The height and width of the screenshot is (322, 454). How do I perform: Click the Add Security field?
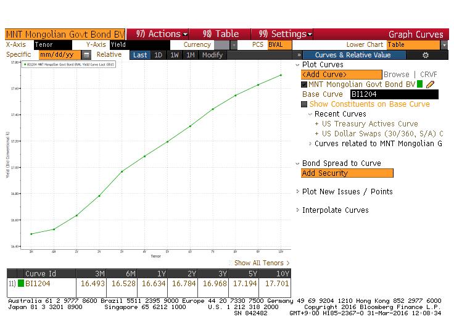click(x=347, y=173)
